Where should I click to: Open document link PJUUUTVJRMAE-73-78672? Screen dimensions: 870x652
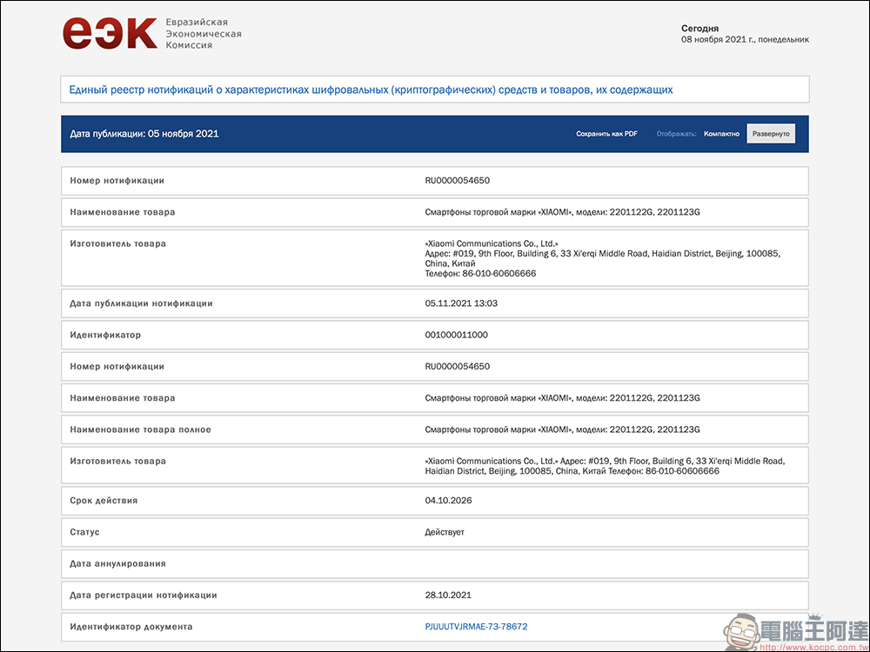(x=476, y=627)
